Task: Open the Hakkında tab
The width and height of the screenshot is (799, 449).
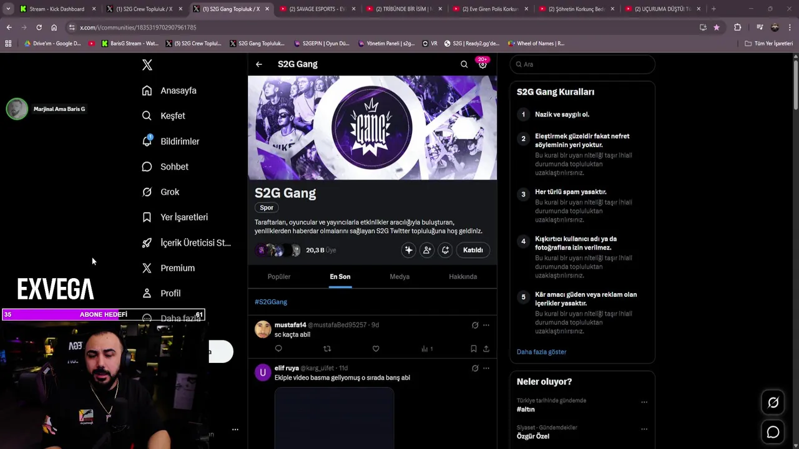Action: click(x=463, y=277)
